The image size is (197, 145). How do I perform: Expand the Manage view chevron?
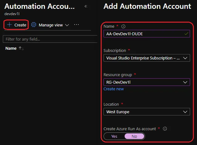[x=67, y=25]
